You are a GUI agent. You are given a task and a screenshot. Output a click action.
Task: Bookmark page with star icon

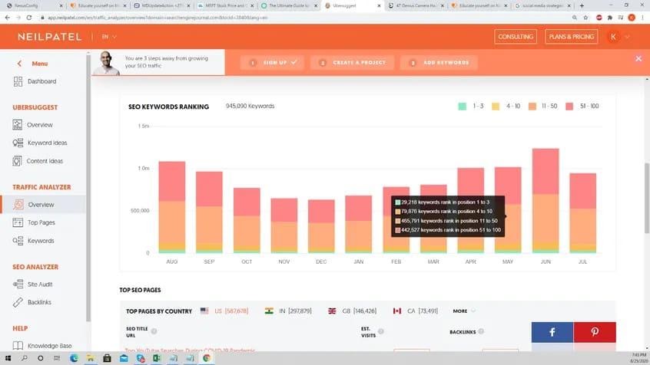tap(585, 18)
